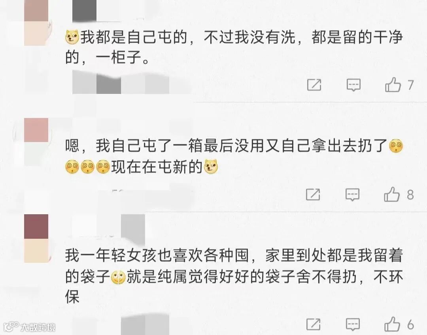
Task: Share the comment about 不环保
Action: (x=314, y=324)
